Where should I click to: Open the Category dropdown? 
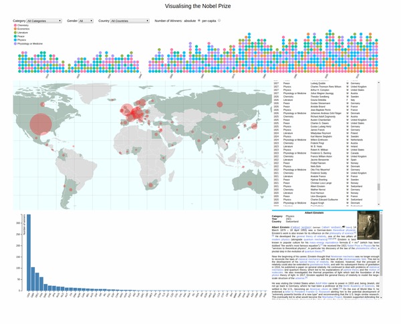tap(44, 21)
